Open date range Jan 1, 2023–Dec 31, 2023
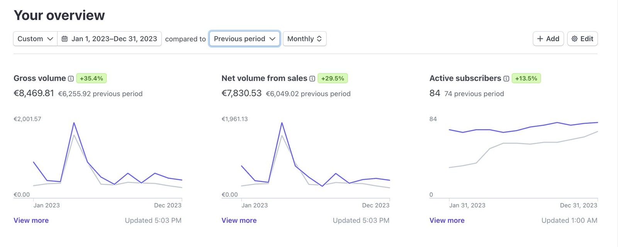The image size is (618, 247). [x=114, y=39]
